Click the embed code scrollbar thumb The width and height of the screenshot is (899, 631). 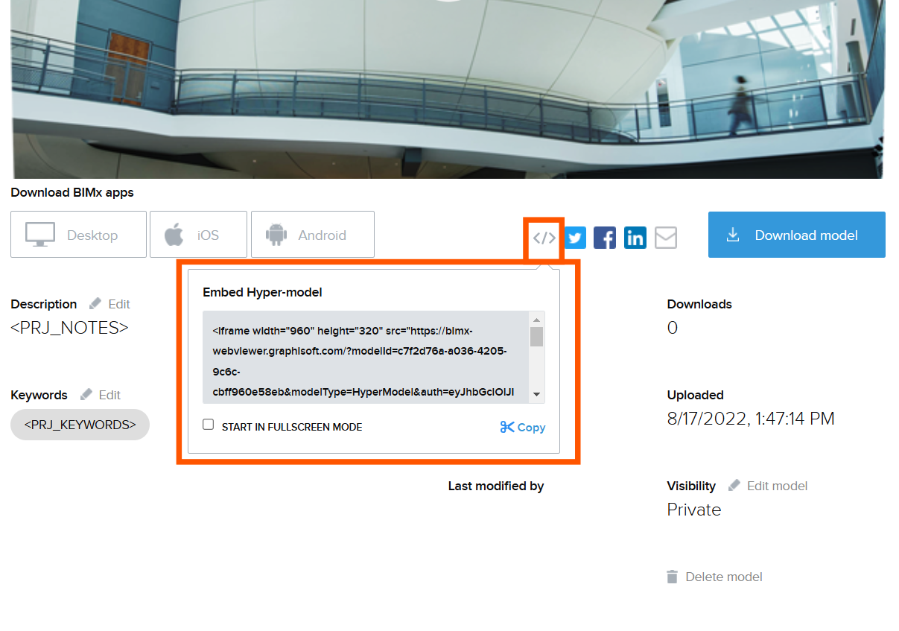(x=536, y=337)
